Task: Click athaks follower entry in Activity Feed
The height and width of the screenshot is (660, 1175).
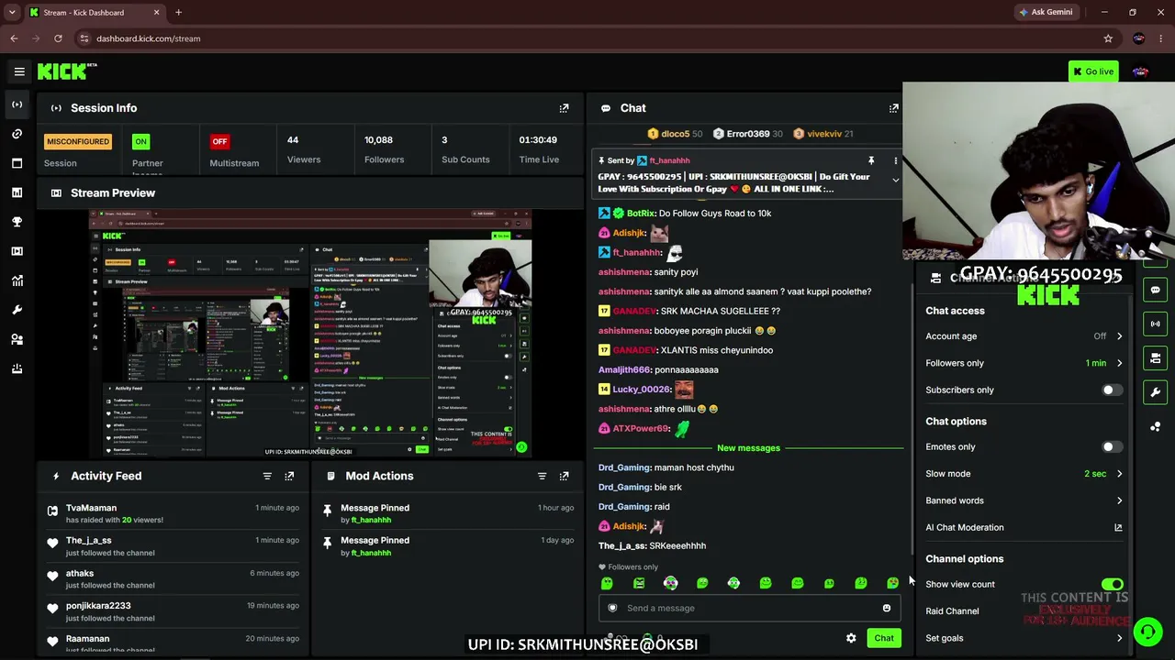Action: click(x=173, y=578)
